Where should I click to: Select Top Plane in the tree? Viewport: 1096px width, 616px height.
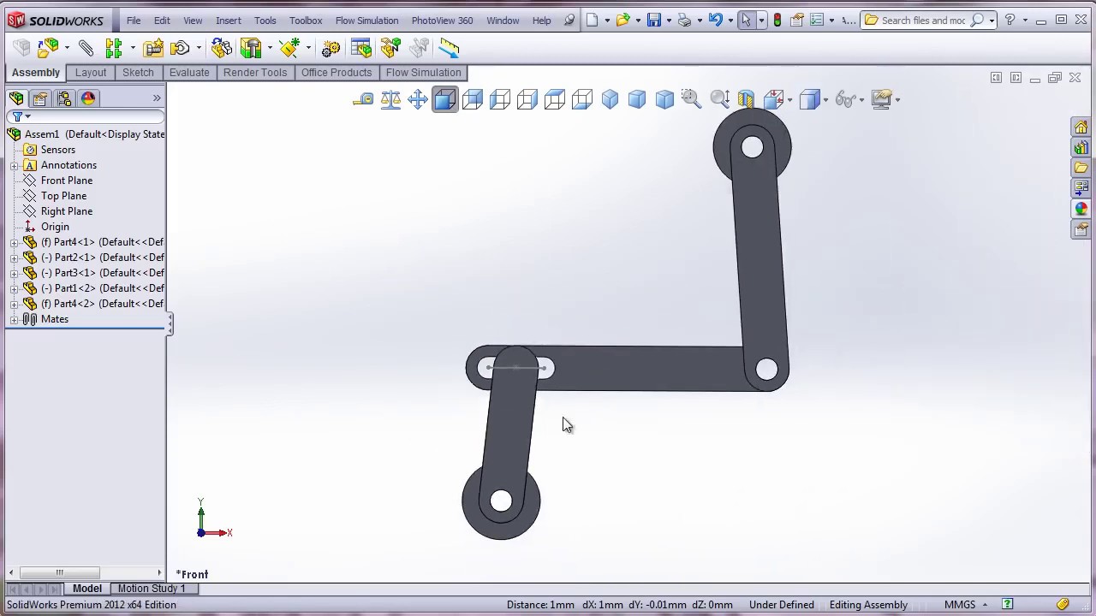[63, 196]
